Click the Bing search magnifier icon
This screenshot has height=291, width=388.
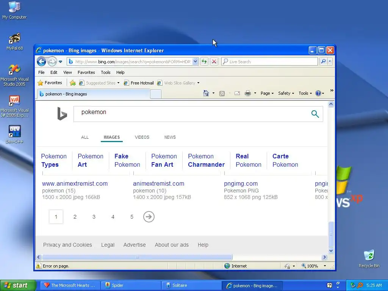coord(315,114)
